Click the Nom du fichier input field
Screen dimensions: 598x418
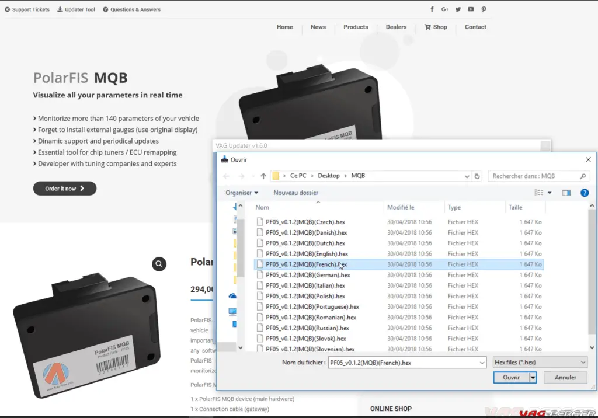[404, 363]
